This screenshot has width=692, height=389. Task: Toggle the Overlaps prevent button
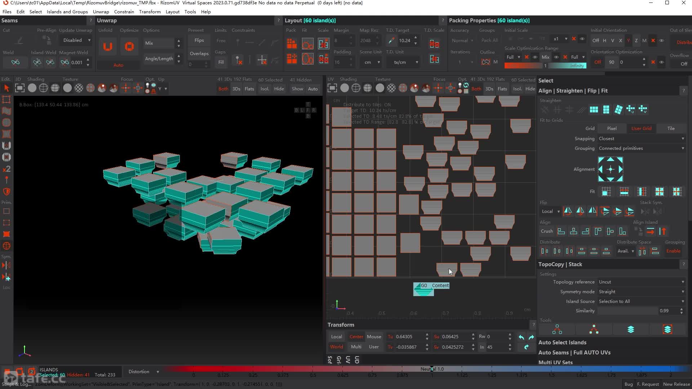[x=199, y=53]
